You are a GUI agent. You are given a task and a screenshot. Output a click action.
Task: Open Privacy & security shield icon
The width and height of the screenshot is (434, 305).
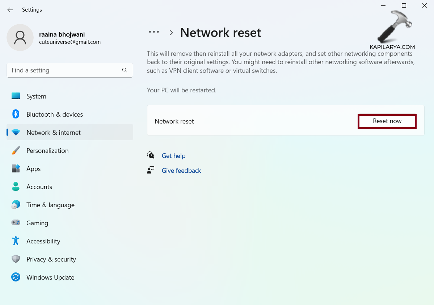(16, 259)
